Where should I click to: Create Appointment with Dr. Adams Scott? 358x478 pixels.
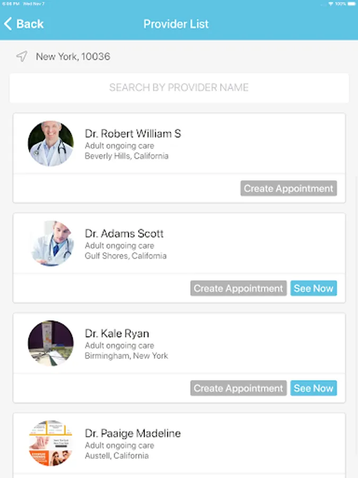tap(239, 288)
